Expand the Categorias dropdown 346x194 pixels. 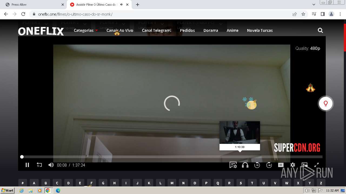[x=86, y=30]
